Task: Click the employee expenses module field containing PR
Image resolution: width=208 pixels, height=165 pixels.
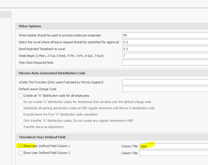Action: tap(165, 35)
